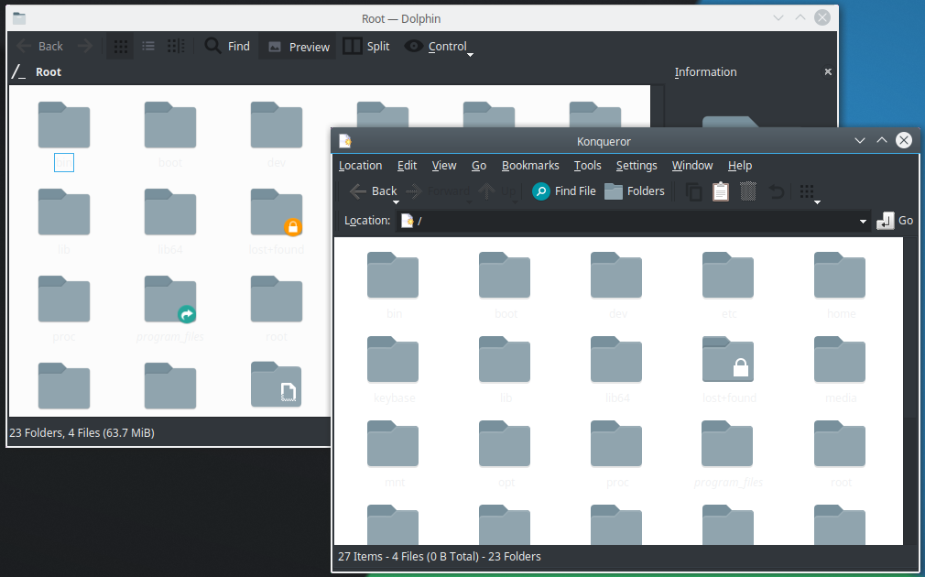Image resolution: width=925 pixels, height=577 pixels.
Task: Click Find File in Konqueror
Action: tap(564, 191)
